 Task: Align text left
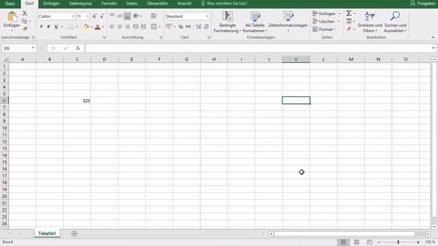(112, 27)
